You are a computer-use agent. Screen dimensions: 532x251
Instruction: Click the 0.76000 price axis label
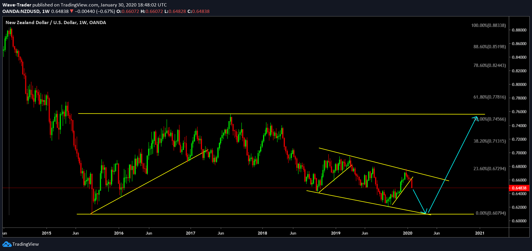[x=519, y=112]
